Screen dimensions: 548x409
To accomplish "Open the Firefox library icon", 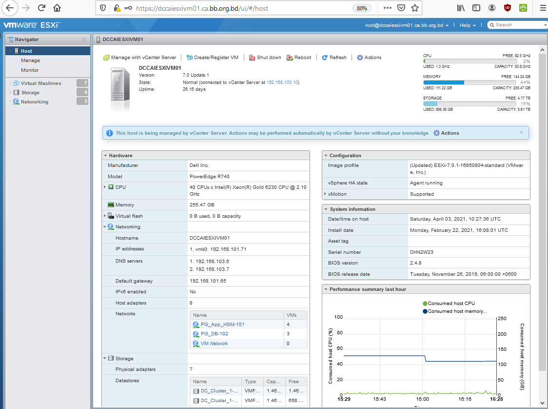I will [461, 8].
